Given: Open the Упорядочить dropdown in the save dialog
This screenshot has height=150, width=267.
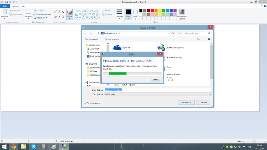Looking at the screenshot, I should 93,39.
